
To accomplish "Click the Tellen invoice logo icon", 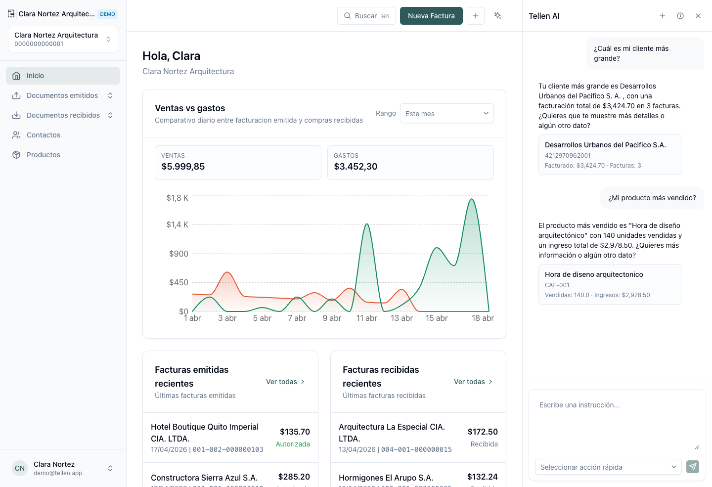I will [x=11, y=14].
